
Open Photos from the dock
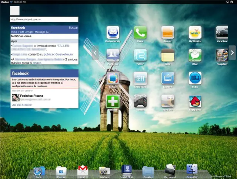pyautogui.click(x=61, y=171)
